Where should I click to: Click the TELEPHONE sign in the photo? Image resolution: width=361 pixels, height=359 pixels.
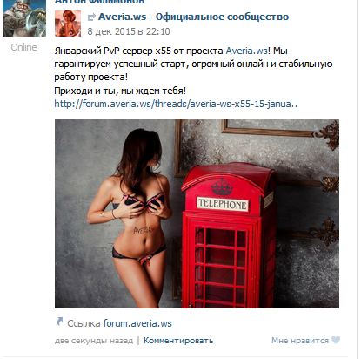[x=223, y=204]
